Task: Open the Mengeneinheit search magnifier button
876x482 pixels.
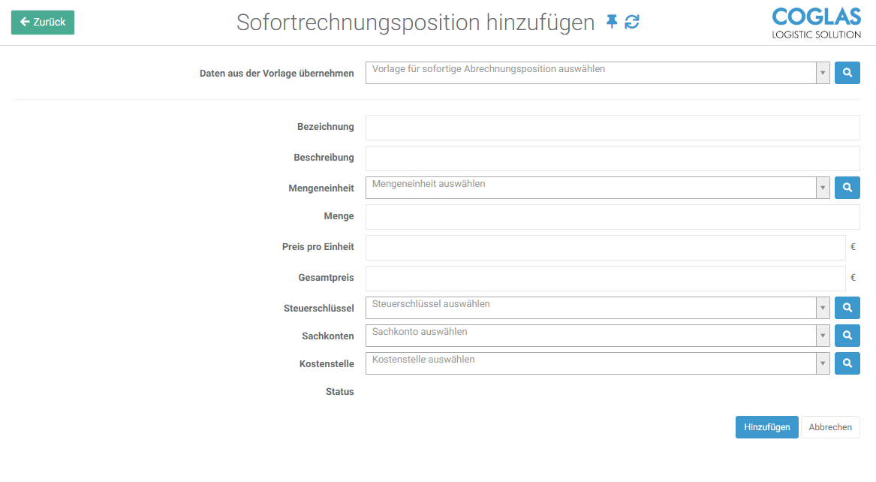Action: pyautogui.click(x=847, y=188)
